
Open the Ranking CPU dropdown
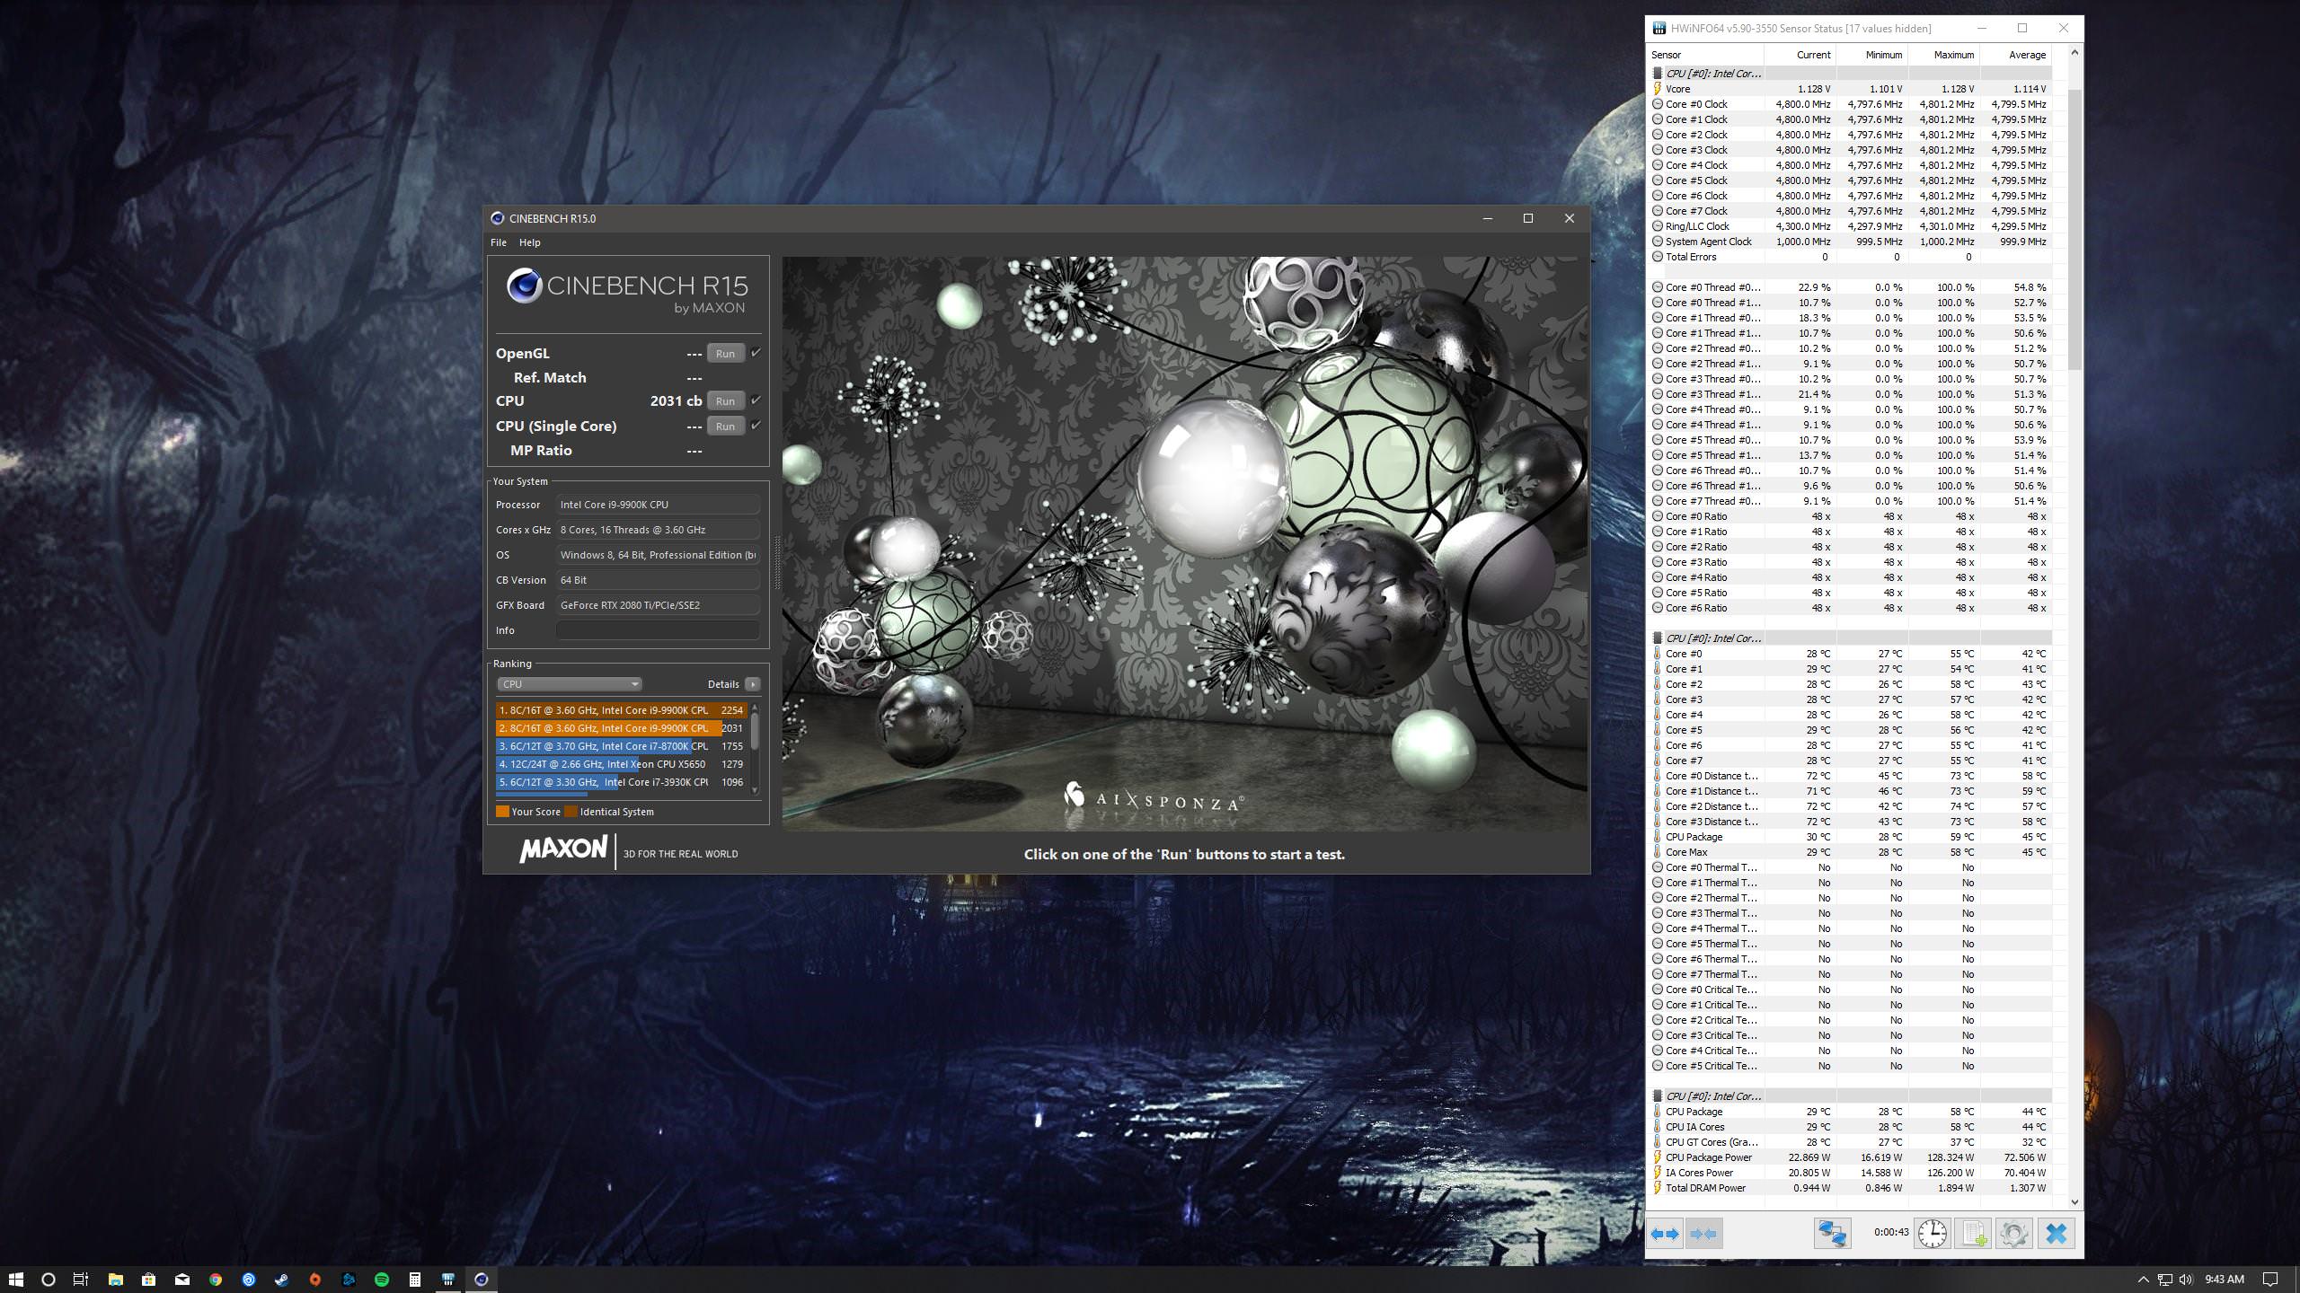click(x=569, y=684)
